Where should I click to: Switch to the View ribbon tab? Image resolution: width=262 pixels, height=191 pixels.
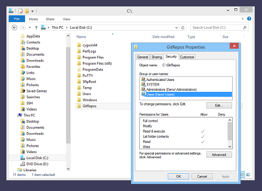67,19
